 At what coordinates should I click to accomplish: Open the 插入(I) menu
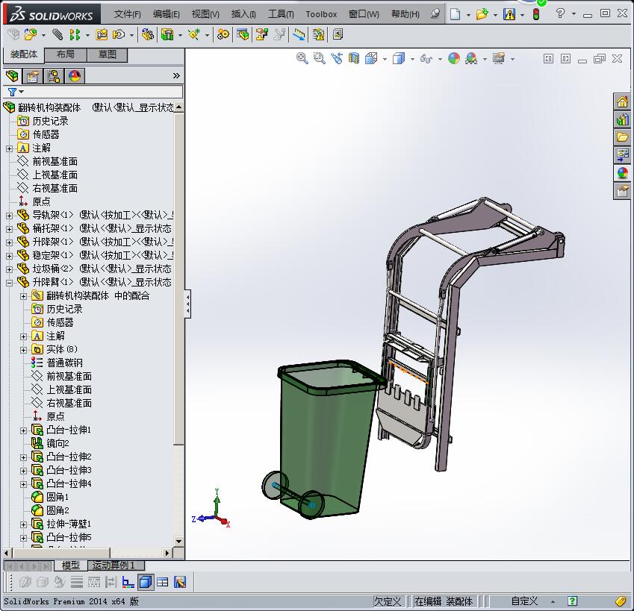coord(243,14)
